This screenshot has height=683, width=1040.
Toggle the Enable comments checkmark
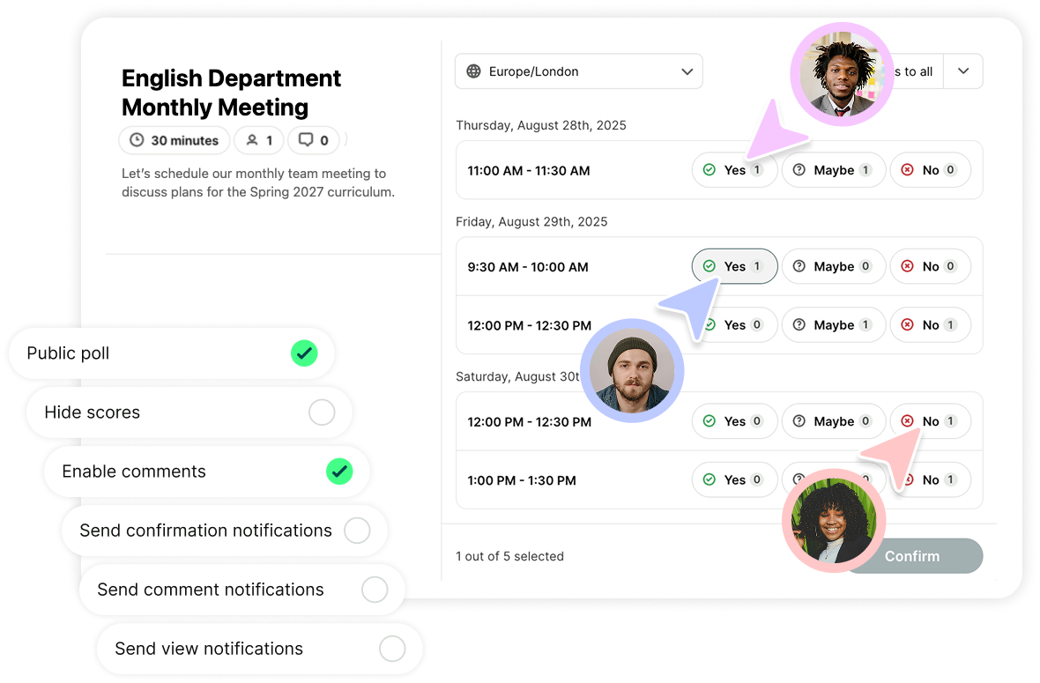[x=339, y=471]
